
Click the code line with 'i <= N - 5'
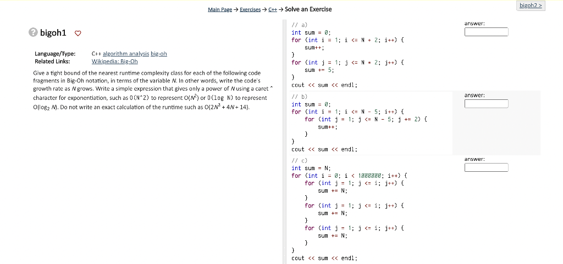(x=347, y=111)
